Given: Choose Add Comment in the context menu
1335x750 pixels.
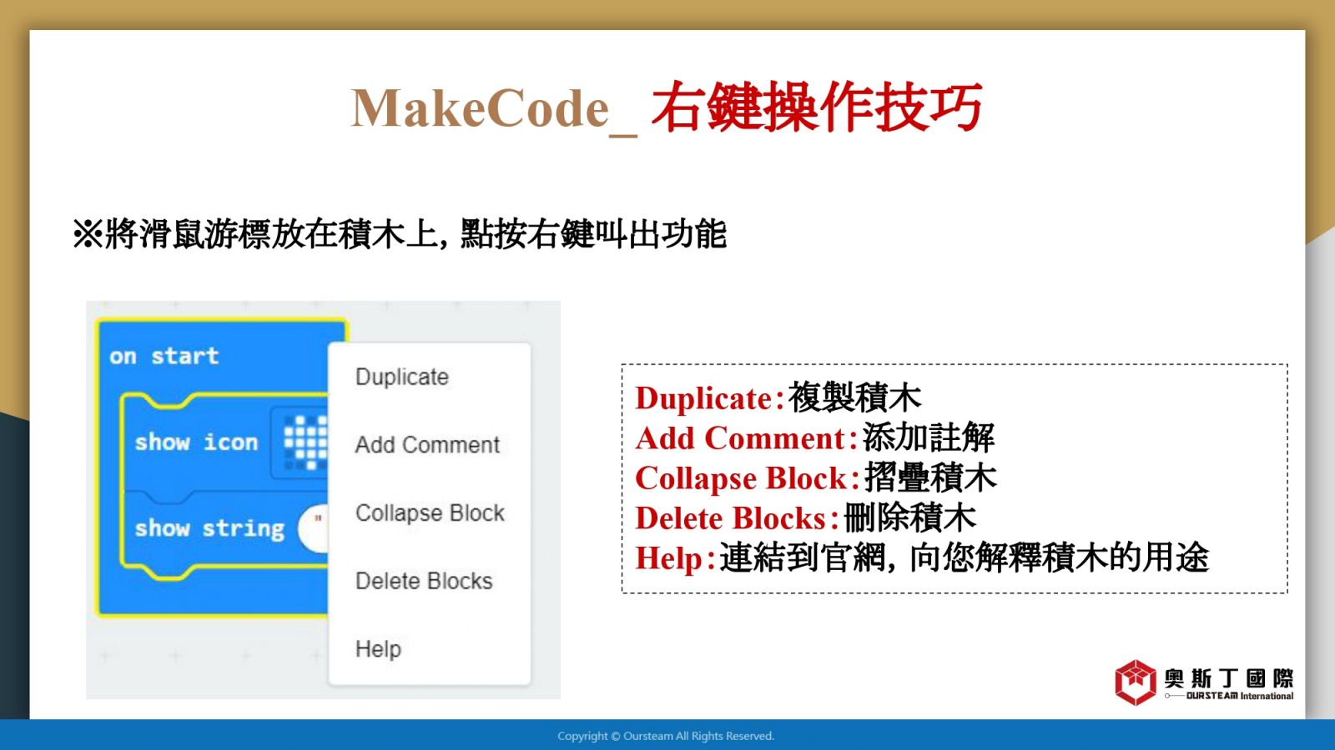Looking at the screenshot, I should tap(427, 445).
